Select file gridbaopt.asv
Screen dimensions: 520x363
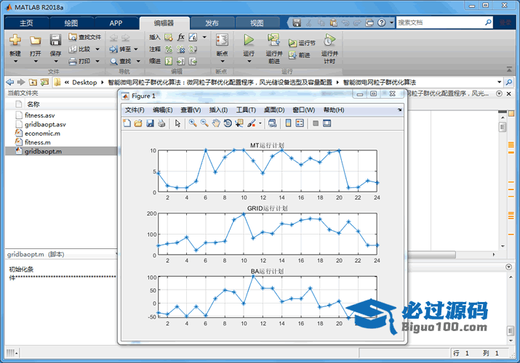tap(45, 124)
